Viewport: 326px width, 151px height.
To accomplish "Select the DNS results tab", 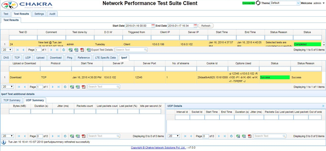I will [x=6, y=58].
